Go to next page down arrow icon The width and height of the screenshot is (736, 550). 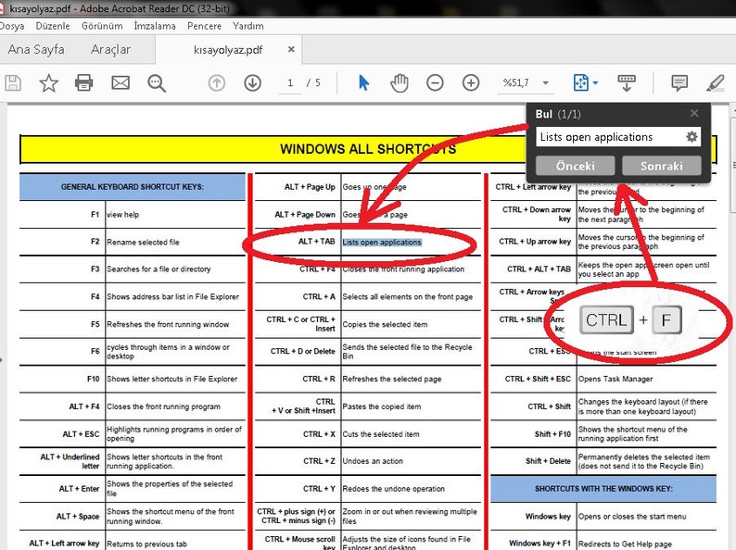point(252,83)
